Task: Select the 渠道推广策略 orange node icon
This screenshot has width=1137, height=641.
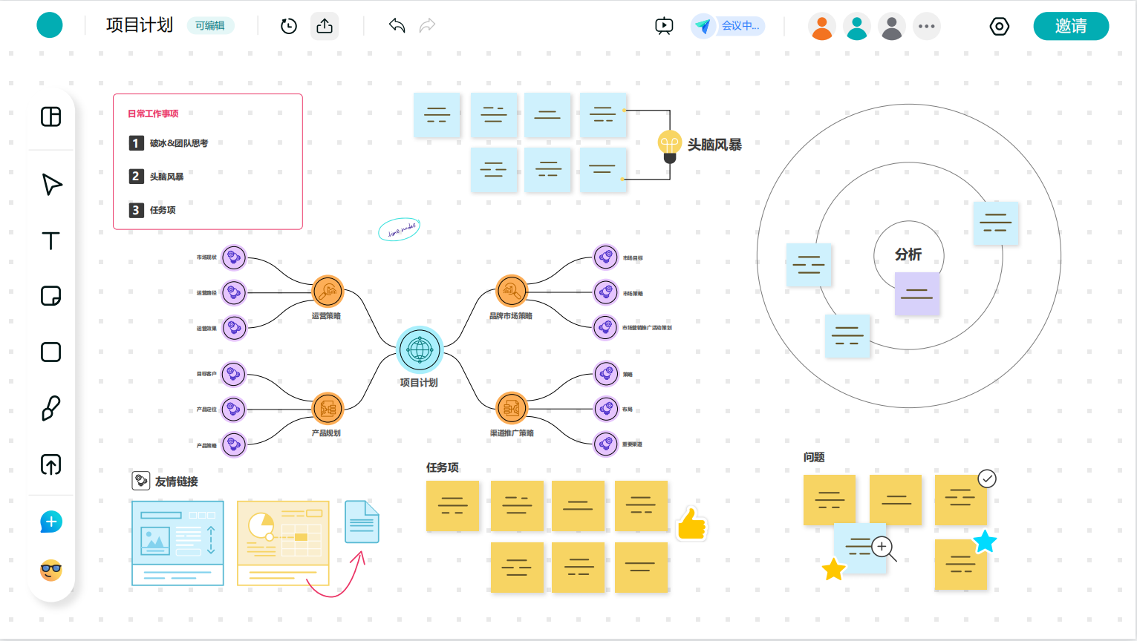Action: (x=511, y=408)
